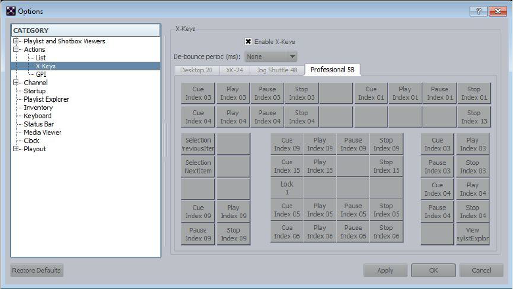
Task: Select Playlist and Shotbox Viewers category label
Action: [x=64, y=41]
